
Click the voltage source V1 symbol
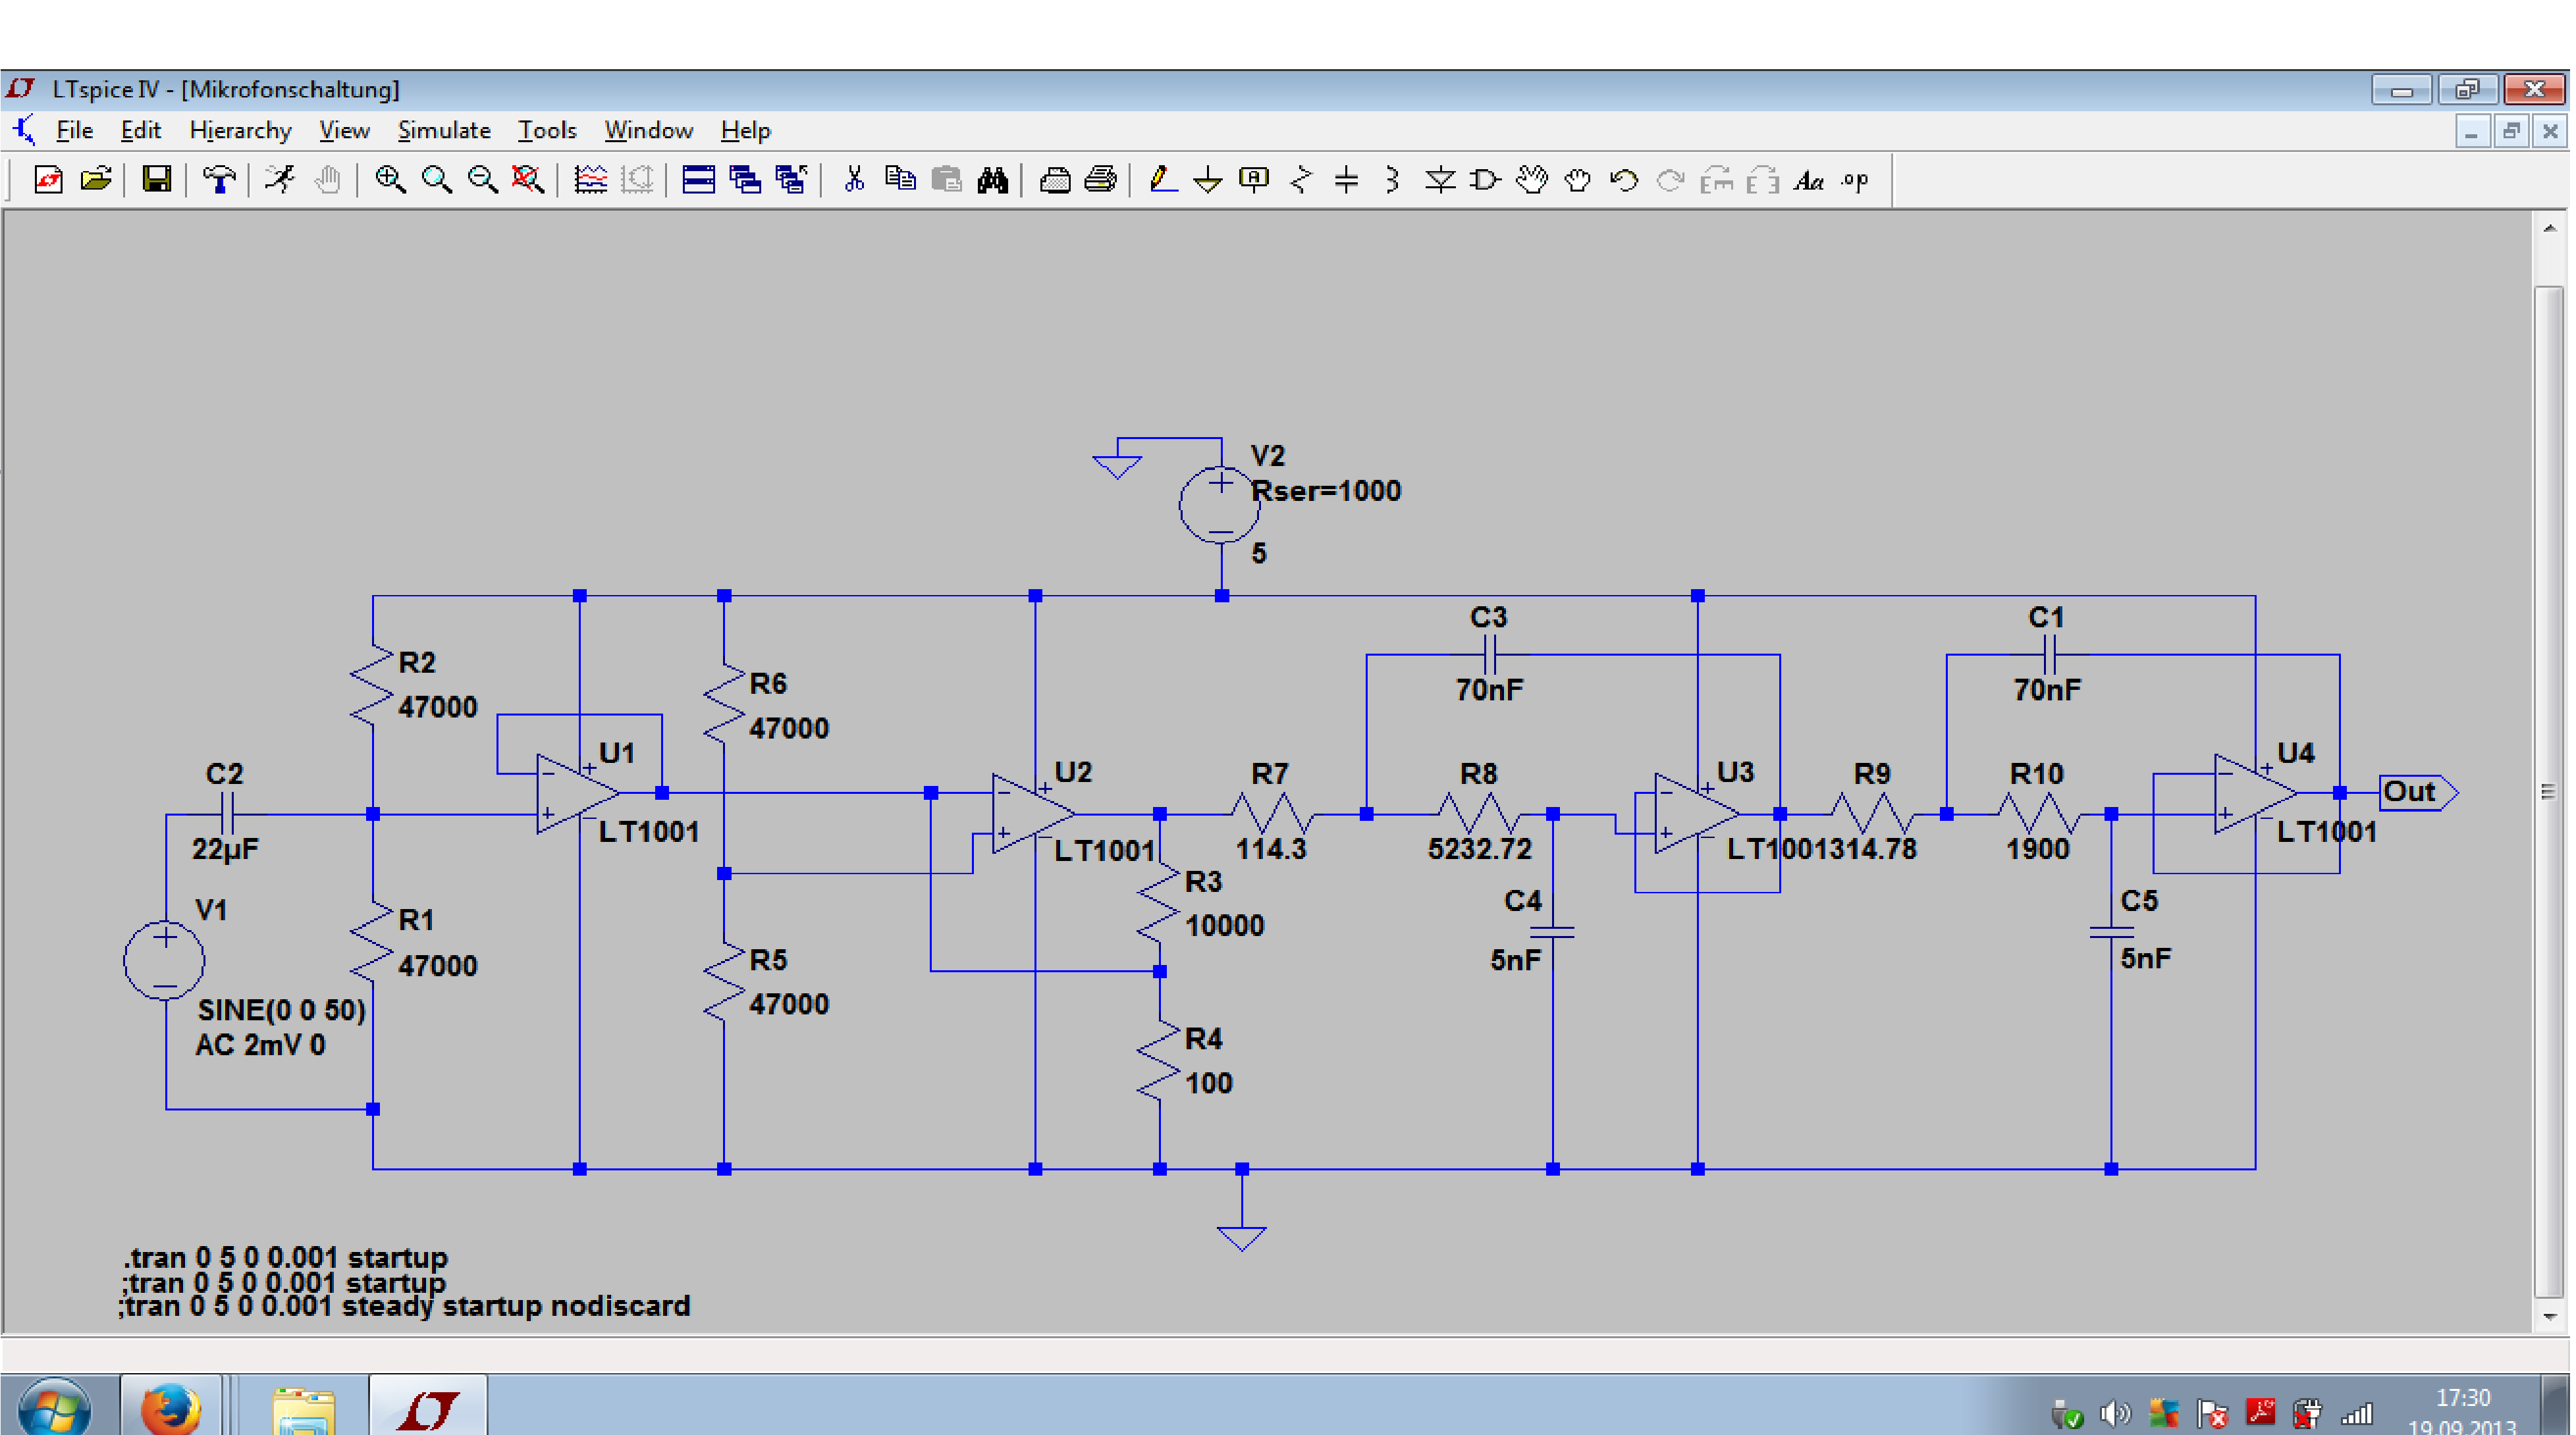click(x=165, y=960)
